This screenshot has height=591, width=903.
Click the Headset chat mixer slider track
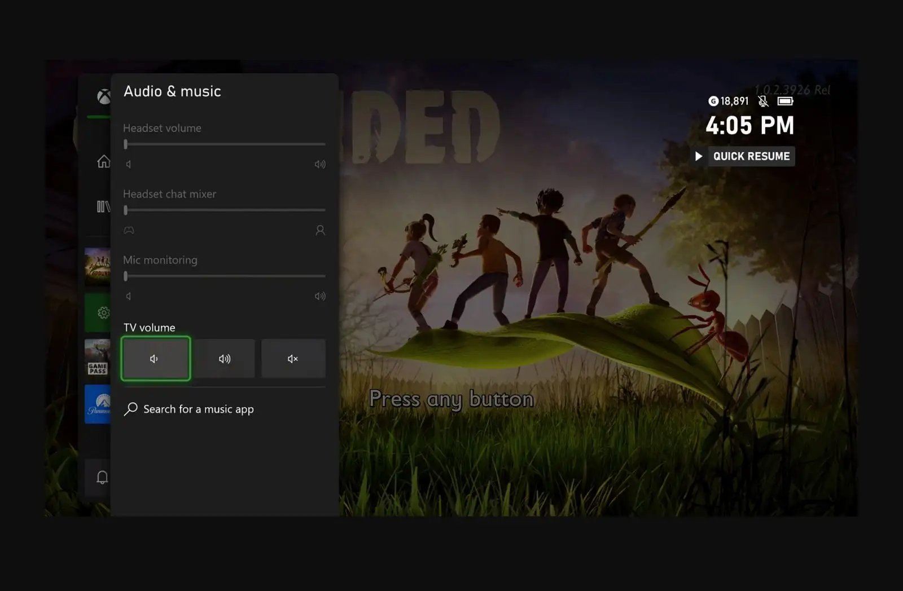pos(225,210)
